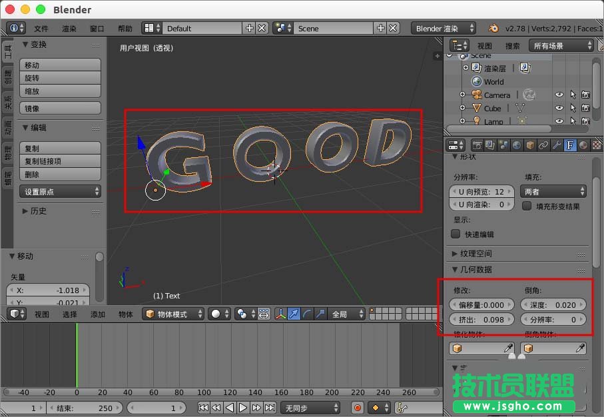Open the World properties tab
Image resolution: width=604 pixels, height=417 pixels.
point(517,145)
